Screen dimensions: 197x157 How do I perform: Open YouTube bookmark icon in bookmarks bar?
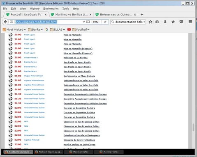pyautogui.click(x=69, y=29)
